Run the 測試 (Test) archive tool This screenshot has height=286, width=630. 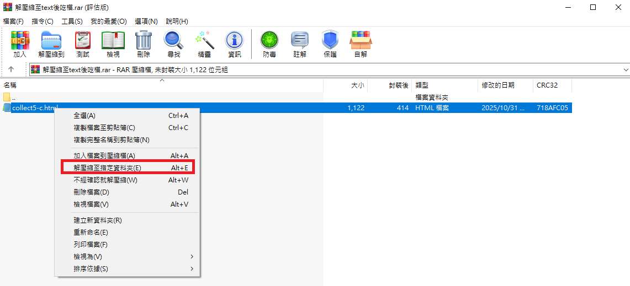click(x=83, y=44)
